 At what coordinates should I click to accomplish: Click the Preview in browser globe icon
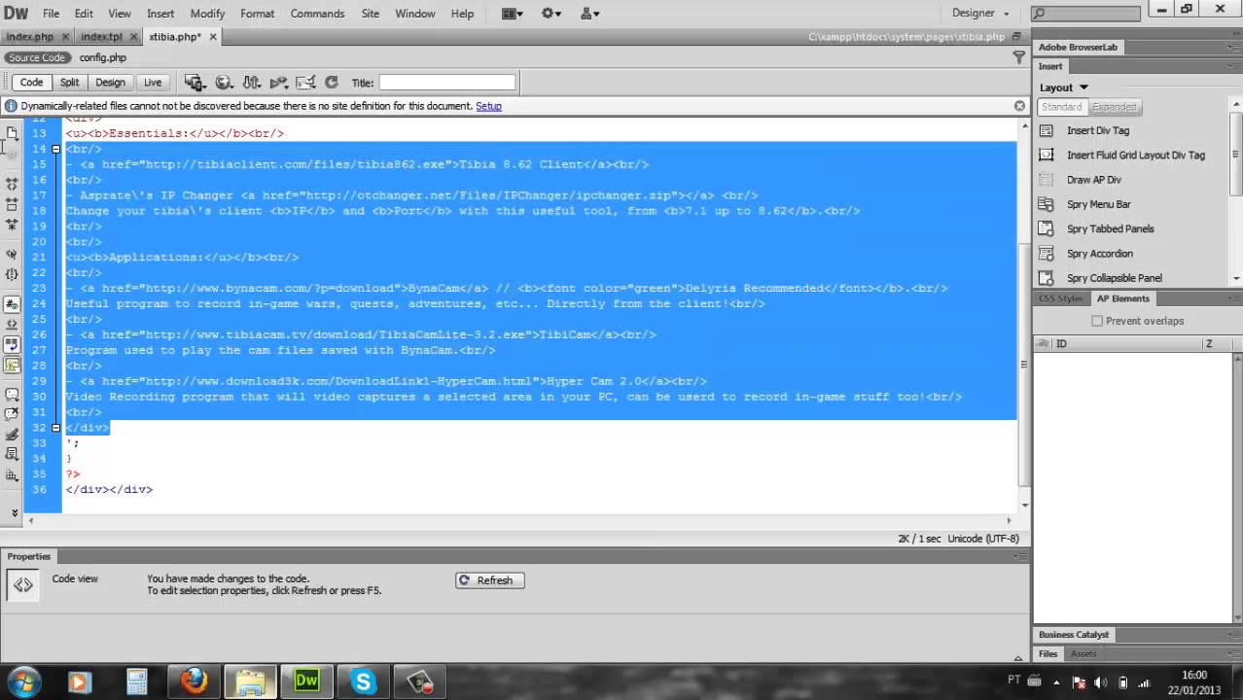point(224,83)
